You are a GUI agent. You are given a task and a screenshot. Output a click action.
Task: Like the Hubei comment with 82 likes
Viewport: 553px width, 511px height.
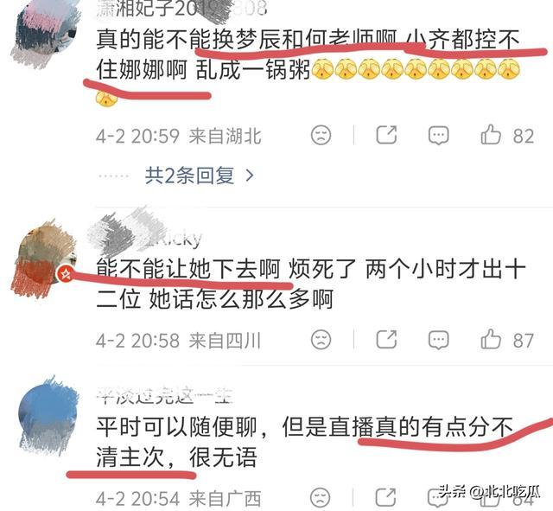pos(491,135)
